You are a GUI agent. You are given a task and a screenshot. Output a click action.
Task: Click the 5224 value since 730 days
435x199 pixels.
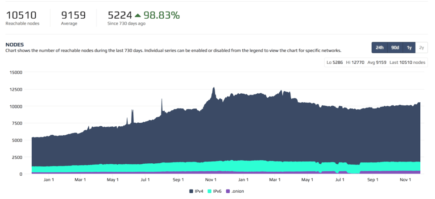click(120, 15)
